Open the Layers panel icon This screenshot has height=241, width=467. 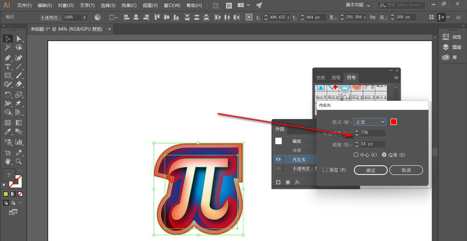coord(452,47)
